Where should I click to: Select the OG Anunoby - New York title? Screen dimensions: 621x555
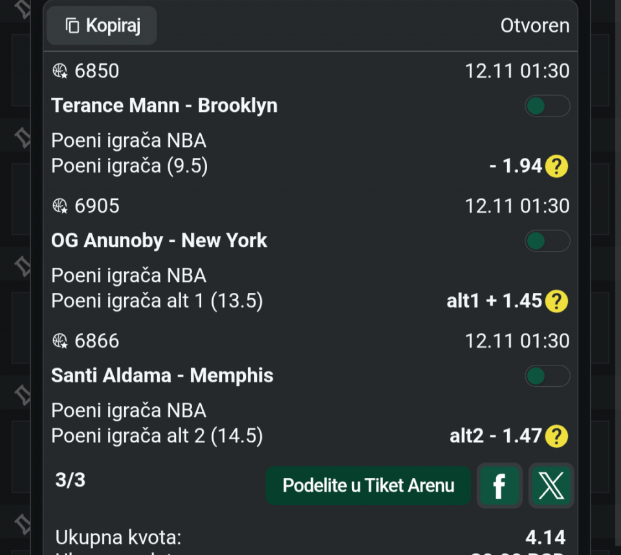(x=159, y=241)
